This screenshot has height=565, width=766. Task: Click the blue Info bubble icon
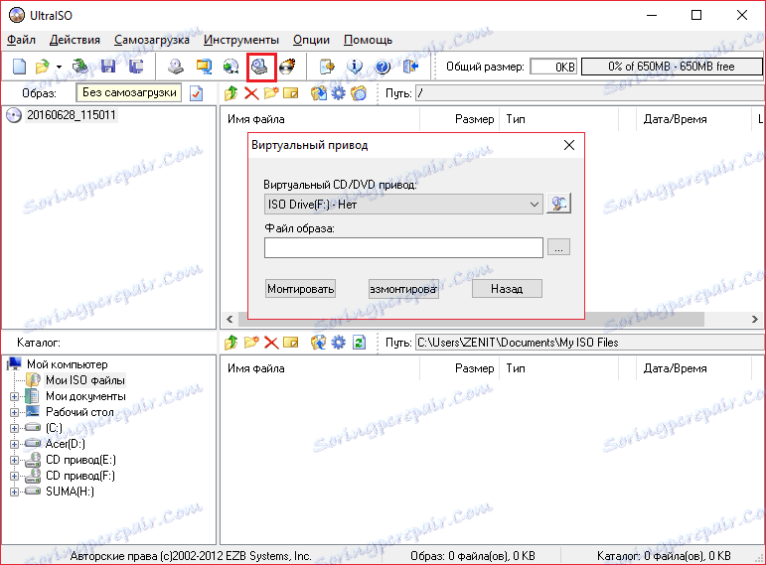click(355, 67)
